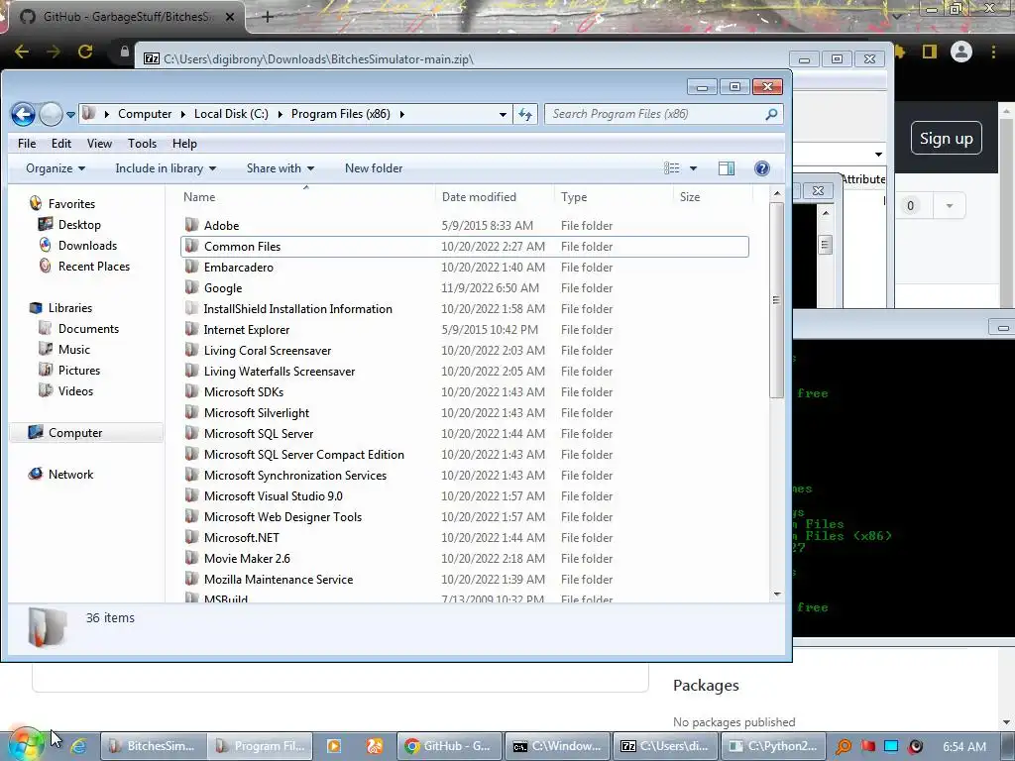Viewport: 1015px width, 761px height.
Task: Click the New folder button
Action: tap(374, 168)
